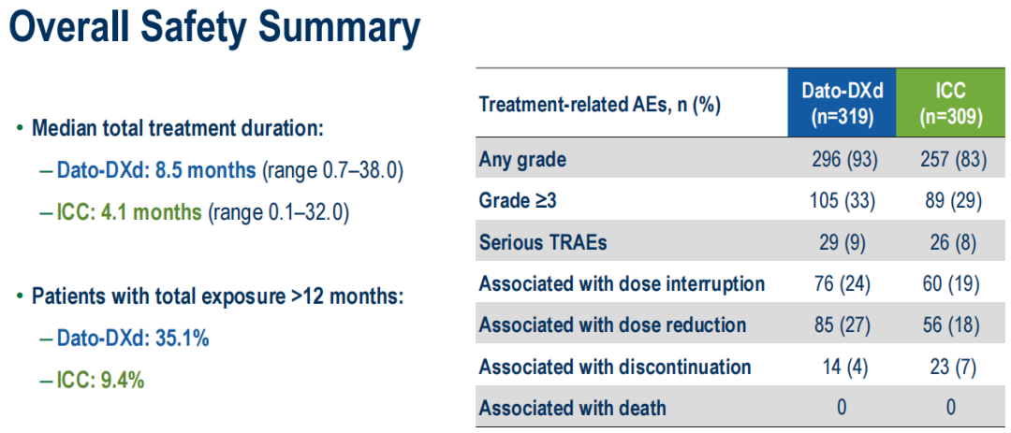1011x433 pixels.
Task: Click the "Median total treatment duration" bullet
Action: [178, 129]
